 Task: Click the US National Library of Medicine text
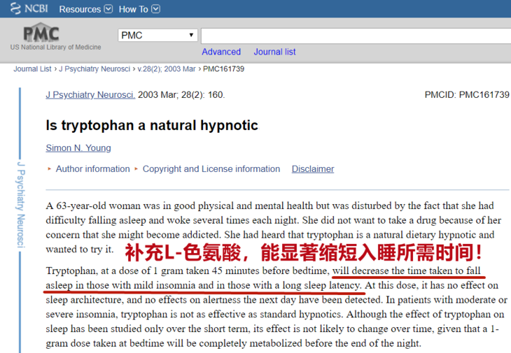(55, 48)
